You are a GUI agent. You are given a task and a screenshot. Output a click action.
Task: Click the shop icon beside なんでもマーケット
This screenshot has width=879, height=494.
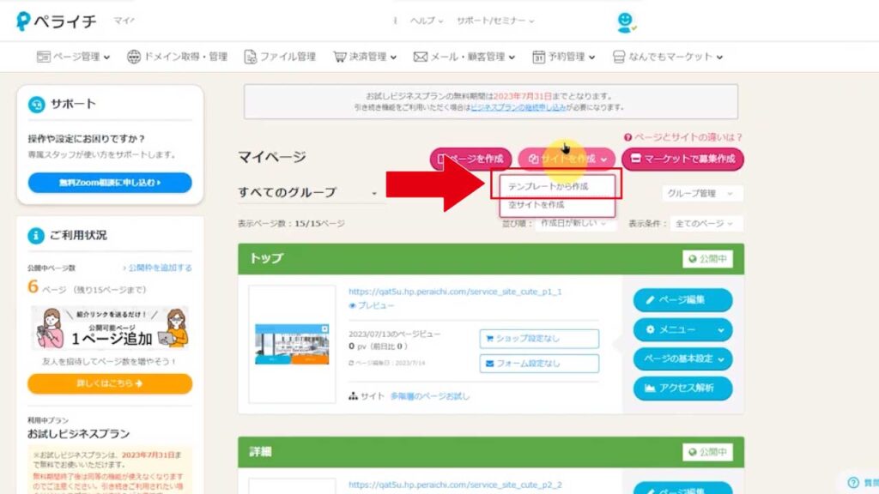pos(619,57)
